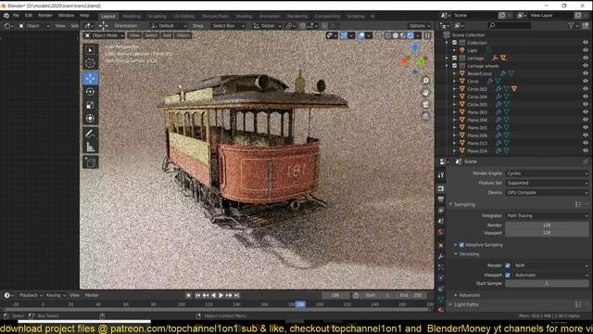Expand the Advanced subpanel
Screen dimensions: 593x334
[x=469, y=295]
